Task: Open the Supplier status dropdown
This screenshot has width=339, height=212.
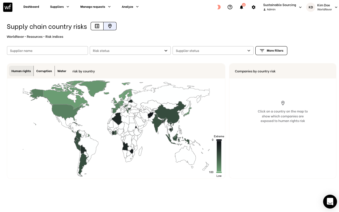Action: click(x=213, y=50)
